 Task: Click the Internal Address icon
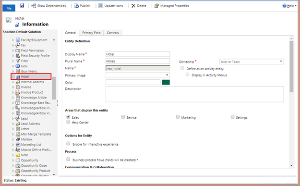(x=18, y=82)
